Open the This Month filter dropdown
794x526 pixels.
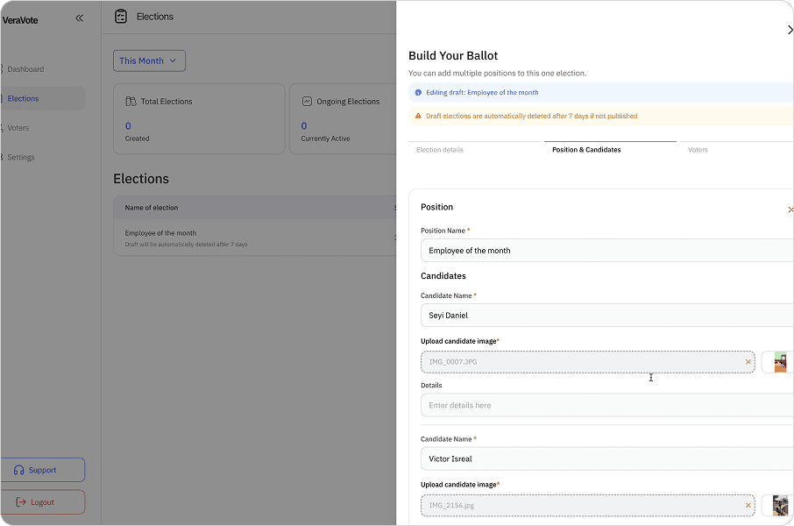click(x=149, y=61)
